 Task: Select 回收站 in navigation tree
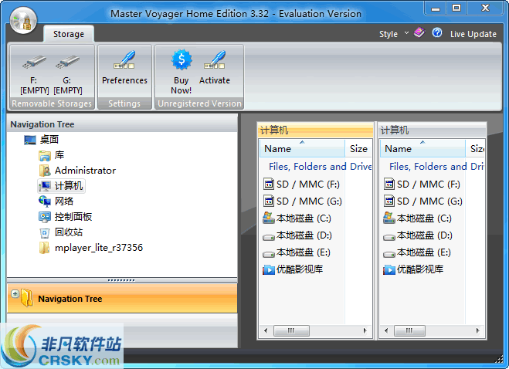click(x=69, y=232)
